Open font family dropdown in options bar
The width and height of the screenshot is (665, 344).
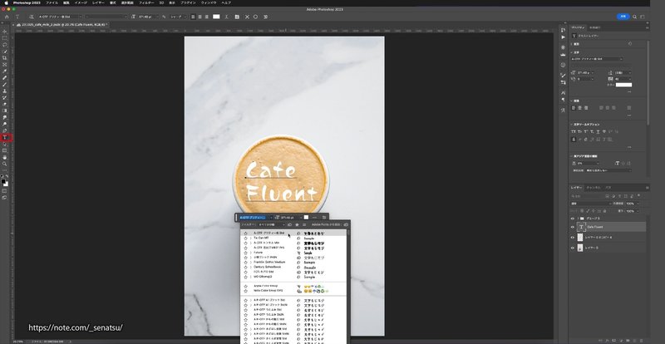tap(80, 17)
